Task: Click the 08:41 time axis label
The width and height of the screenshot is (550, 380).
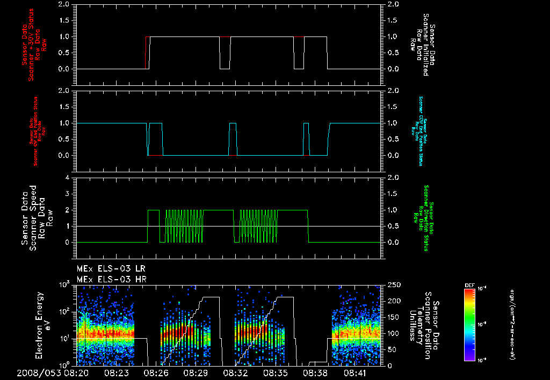Action: coord(354,374)
